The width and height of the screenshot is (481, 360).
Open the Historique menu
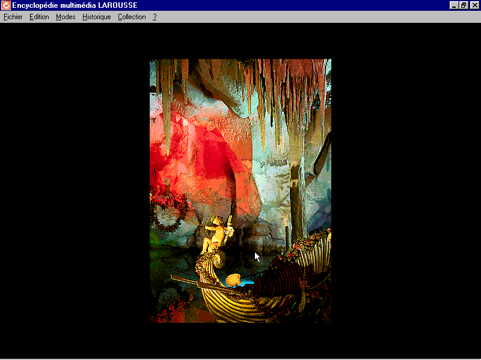coord(97,17)
